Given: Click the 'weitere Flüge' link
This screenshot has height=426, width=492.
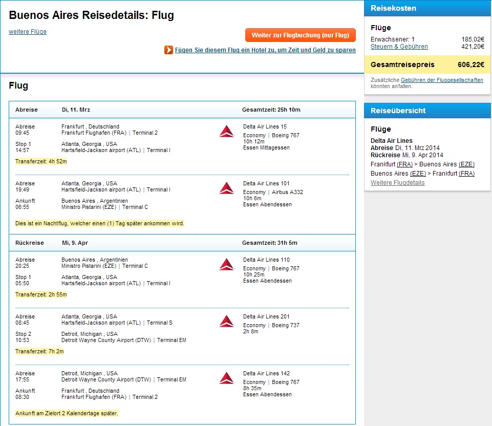Looking at the screenshot, I should coord(28,32).
